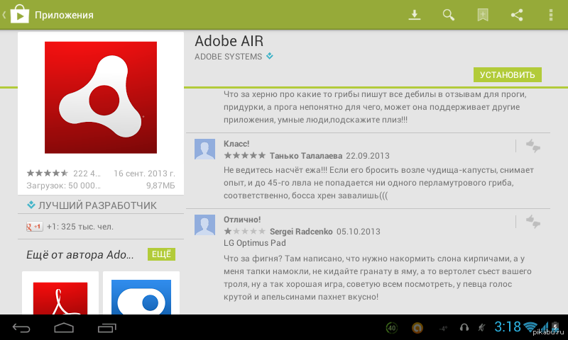Tap the review text starting Что за херню
The image size is (568, 340).
pos(375,107)
